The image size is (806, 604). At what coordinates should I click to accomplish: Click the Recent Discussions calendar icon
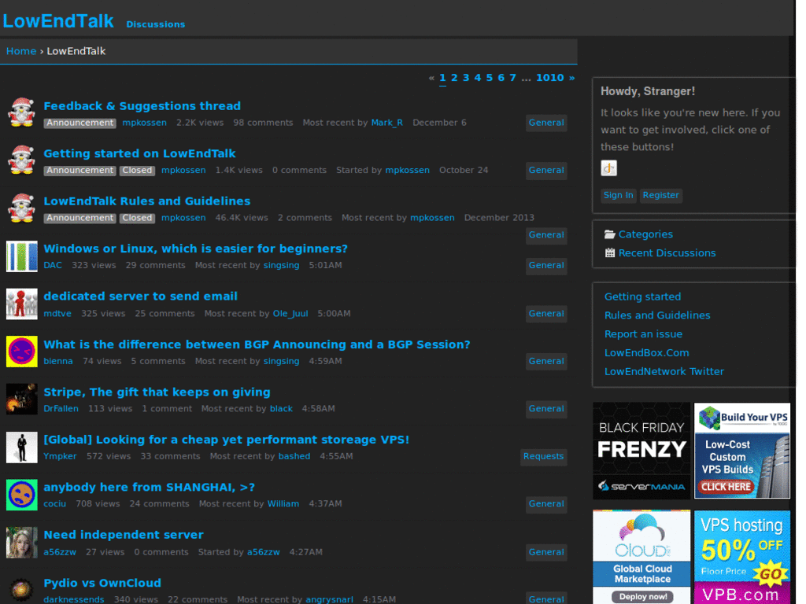tap(610, 252)
